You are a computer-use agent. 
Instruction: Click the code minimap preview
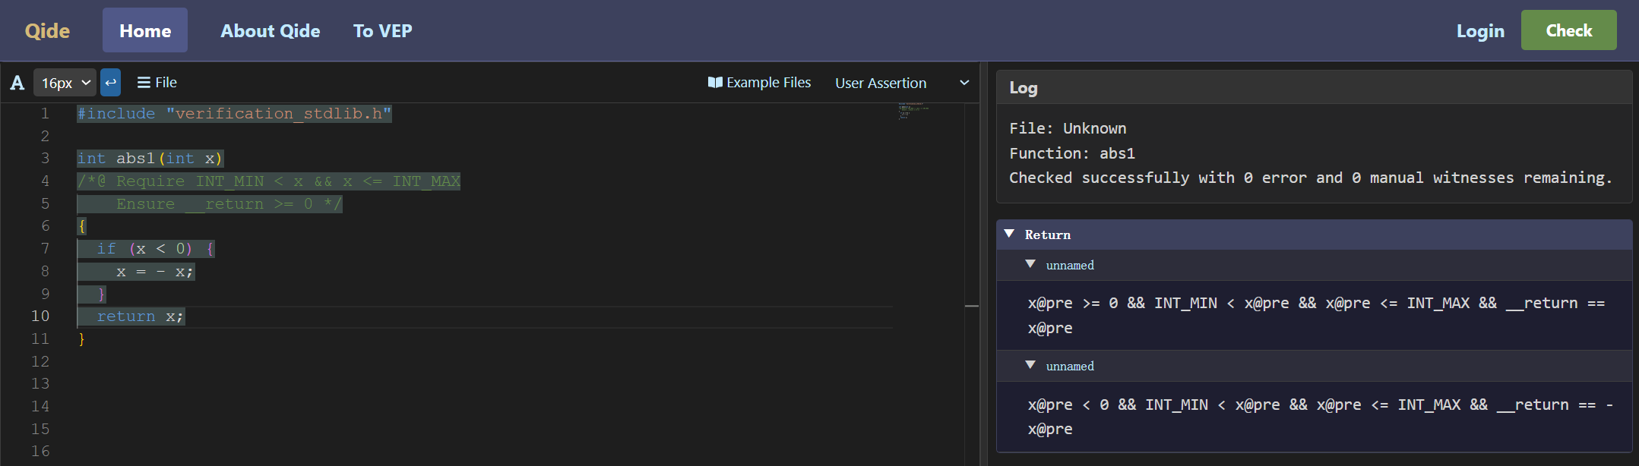coord(913,112)
